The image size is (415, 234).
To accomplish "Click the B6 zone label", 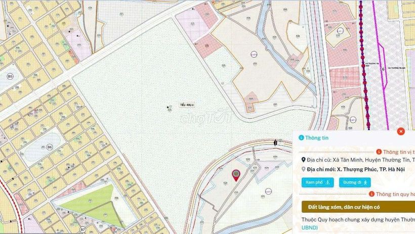I will pyautogui.click(x=49, y=147).
